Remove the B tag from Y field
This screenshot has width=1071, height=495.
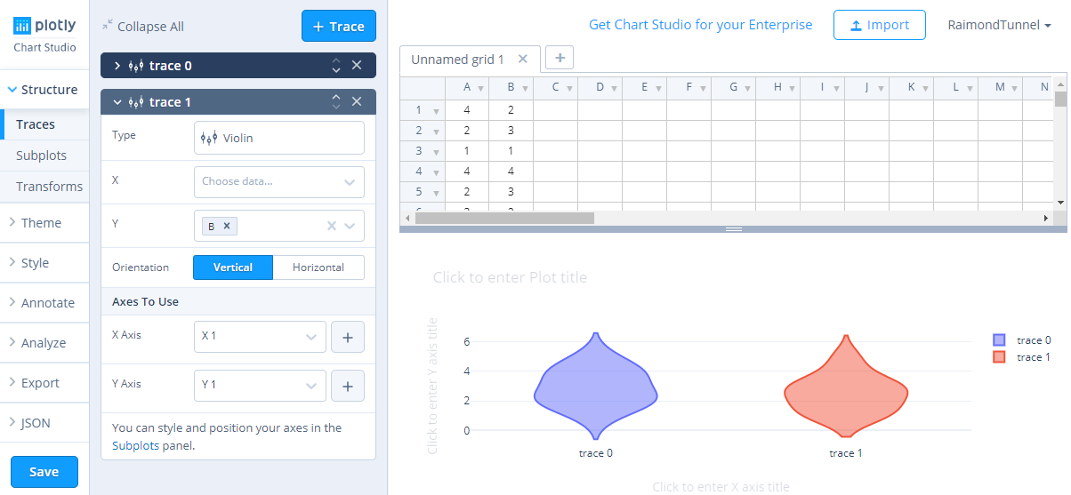coord(227,227)
